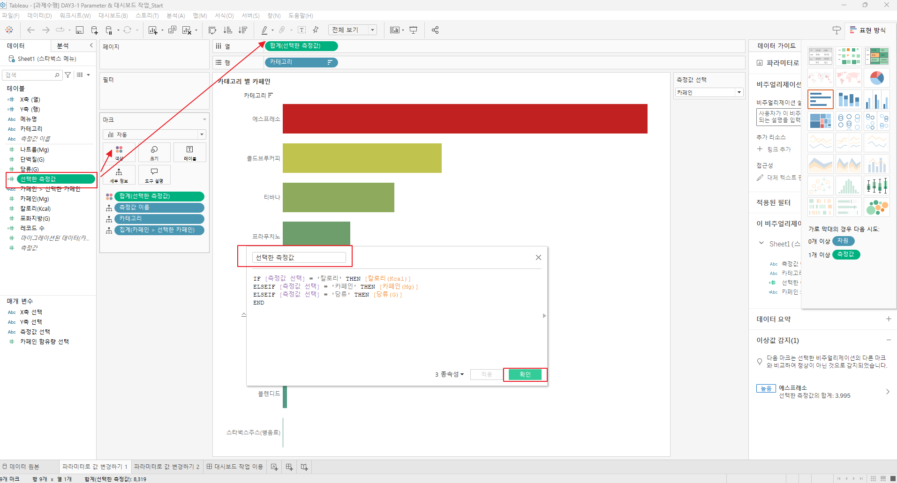Click the save floppy disk icon
The image size is (897, 483).
80,30
